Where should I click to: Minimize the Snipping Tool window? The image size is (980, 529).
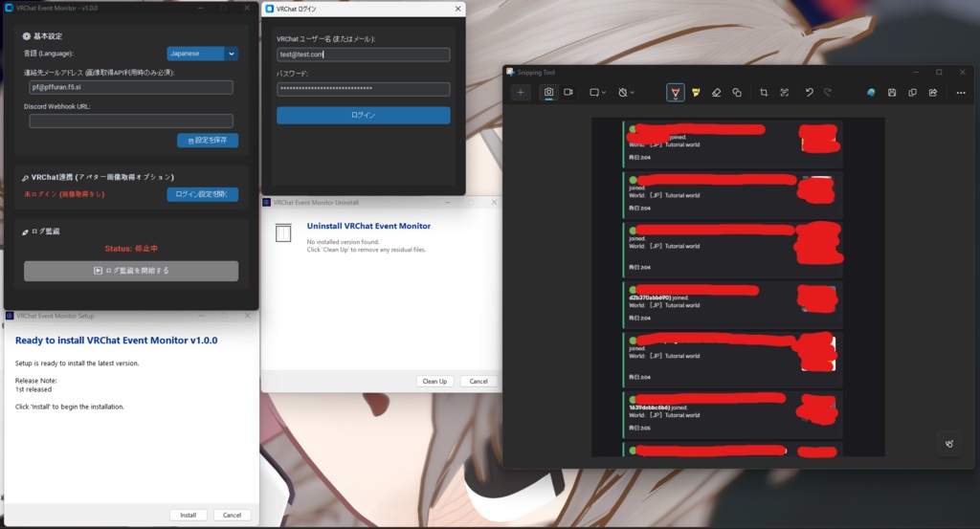916,72
